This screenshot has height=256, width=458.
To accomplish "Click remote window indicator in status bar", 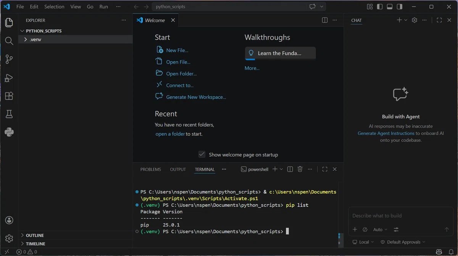I will pos(6,252).
